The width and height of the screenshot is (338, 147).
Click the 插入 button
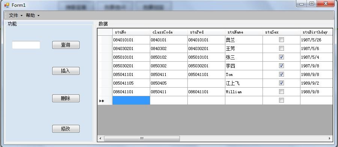pos(66,71)
